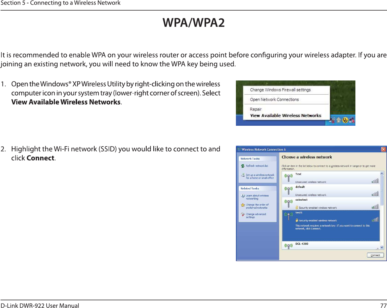The width and height of the screenshot is (387, 308).
Task: Click the padlock icon on the salestest network
Action: pyautogui.click(x=297, y=207)
